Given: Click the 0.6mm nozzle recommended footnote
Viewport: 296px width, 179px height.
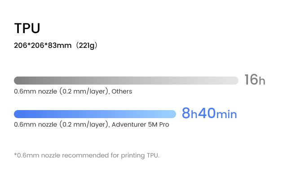Looking at the screenshot, I should point(87,155).
